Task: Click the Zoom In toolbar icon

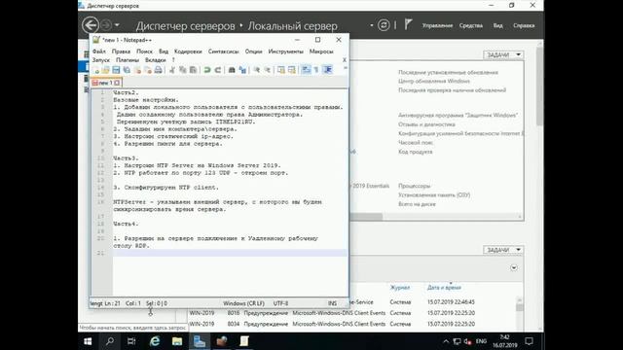Action: [257, 70]
